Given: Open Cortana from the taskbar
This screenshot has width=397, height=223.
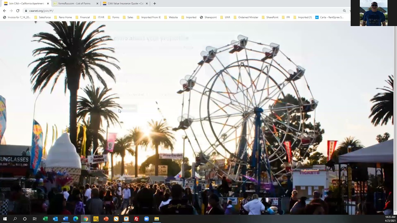Looking at the screenshot, I should tap(25, 219).
